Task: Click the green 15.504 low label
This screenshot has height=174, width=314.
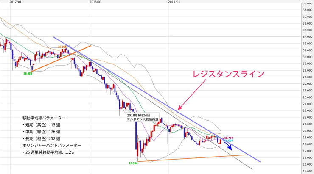Action: pos(133,163)
